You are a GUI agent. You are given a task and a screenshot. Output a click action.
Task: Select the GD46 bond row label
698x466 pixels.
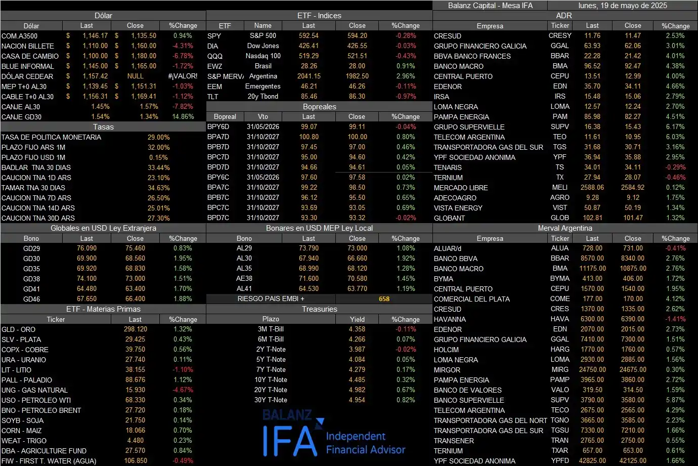click(x=31, y=299)
